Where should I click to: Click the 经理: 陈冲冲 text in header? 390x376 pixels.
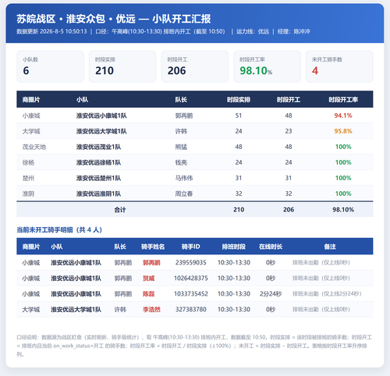pos(293,31)
